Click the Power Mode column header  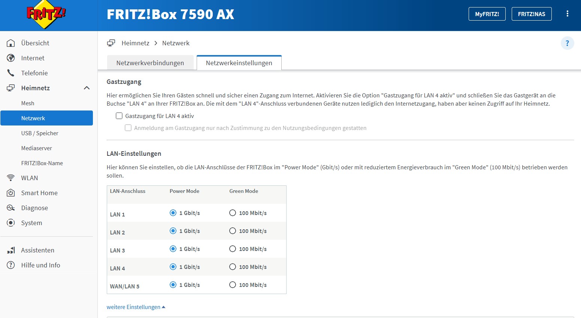tap(184, 191)
